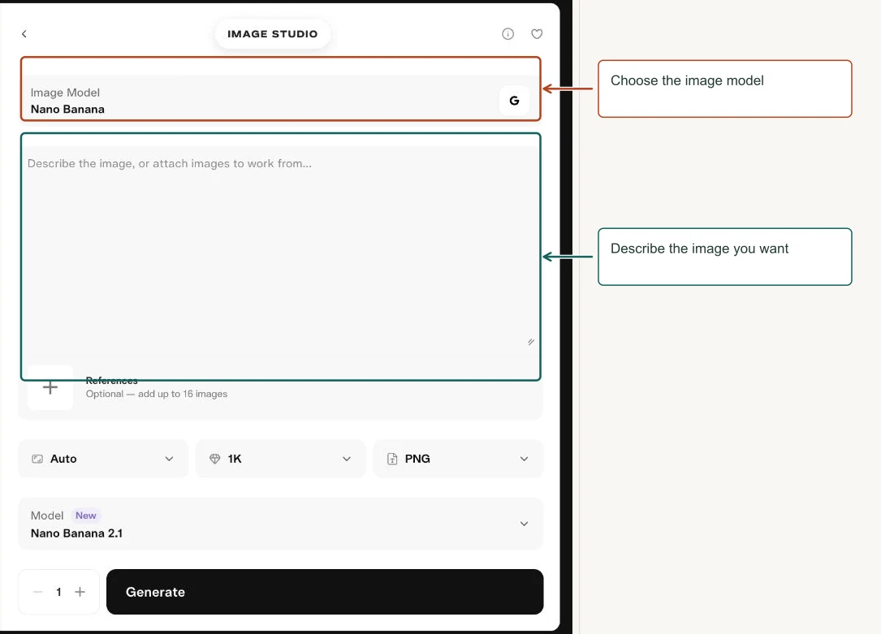The width and height of the screenshot is (881, 634).
Task: Click the G provider logo icon
Action: 514,101
